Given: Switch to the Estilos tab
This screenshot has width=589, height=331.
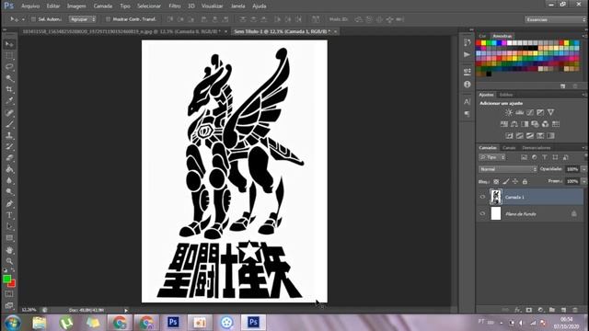Looking at the screenshot, I should click(x=506, y=95).
